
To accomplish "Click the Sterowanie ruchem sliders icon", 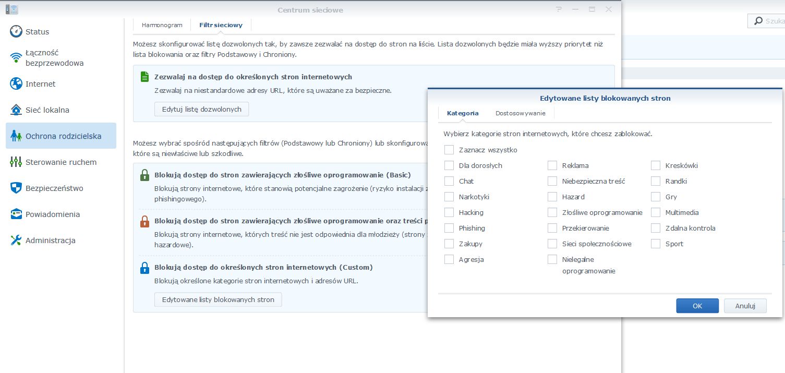I will [16, 162].
